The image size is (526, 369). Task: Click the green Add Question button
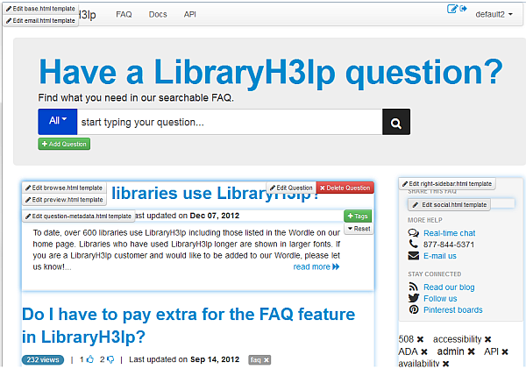coord(64,144)
